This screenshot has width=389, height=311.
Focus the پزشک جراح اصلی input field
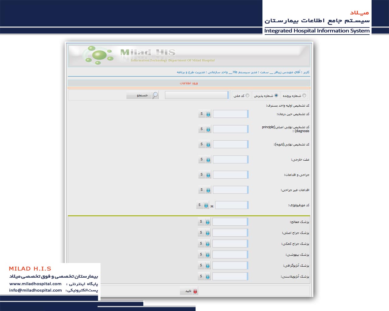(230, 233)
